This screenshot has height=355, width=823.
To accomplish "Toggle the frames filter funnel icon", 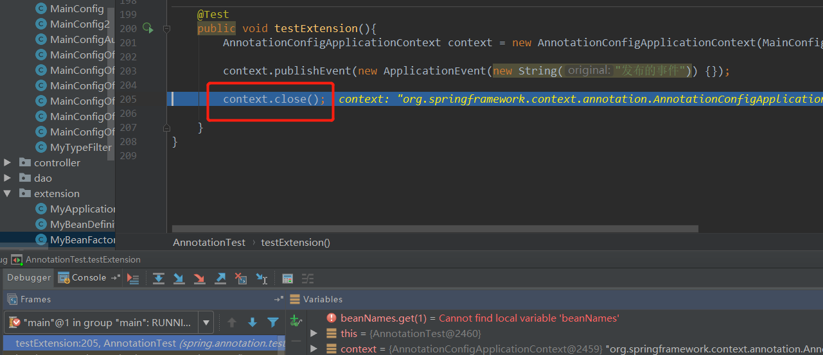I will tap(273, 322).
